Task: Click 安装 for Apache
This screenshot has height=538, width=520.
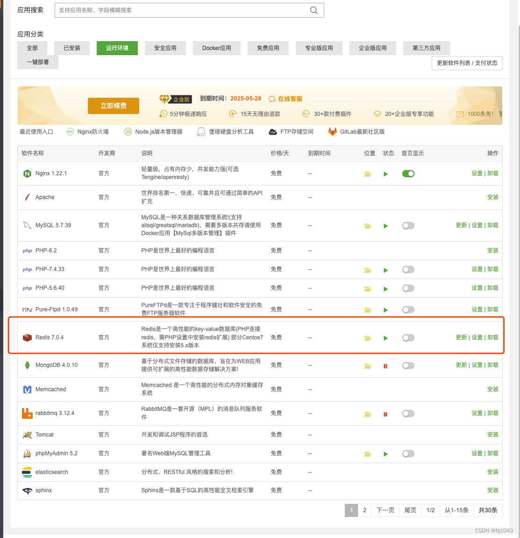Action: pyautogui.click(x=493, y=197)
